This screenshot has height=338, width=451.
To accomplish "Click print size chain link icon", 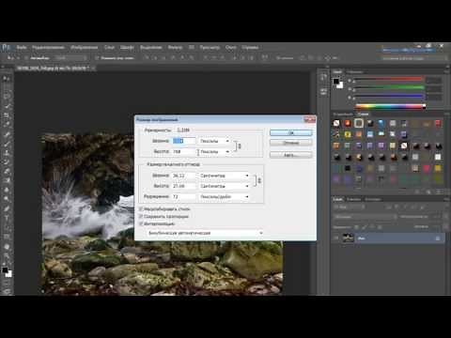I will [259, 180].
